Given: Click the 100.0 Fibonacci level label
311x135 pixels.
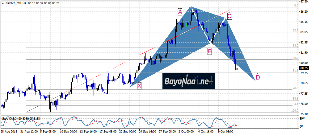Looking at the screenshot, I should point(294,110).
